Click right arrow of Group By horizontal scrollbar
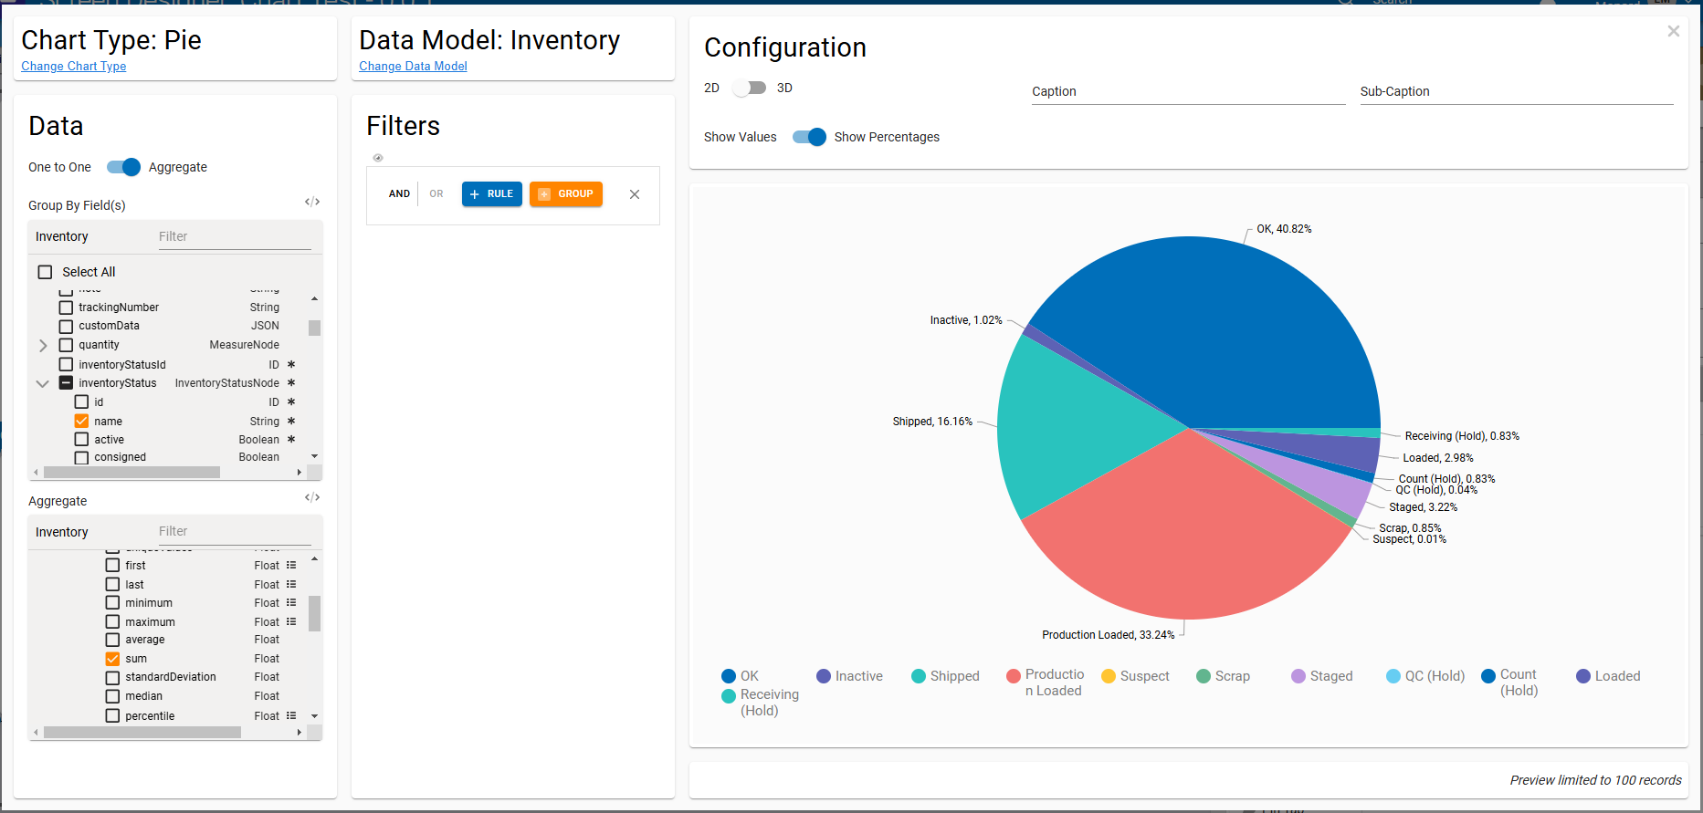This screenshot has width=1703, height=813. click(x=300, y=472)
